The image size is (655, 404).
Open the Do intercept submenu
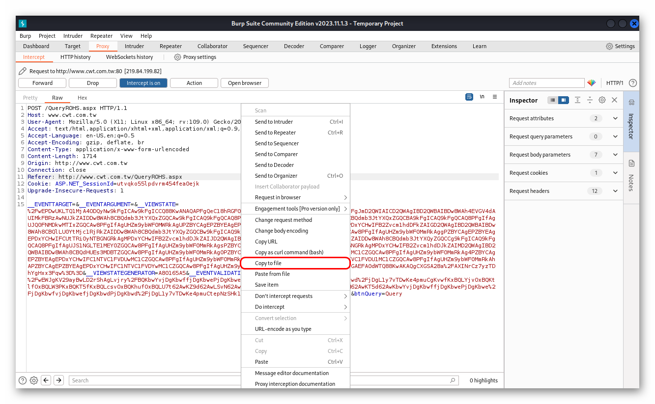pos(295,307)
